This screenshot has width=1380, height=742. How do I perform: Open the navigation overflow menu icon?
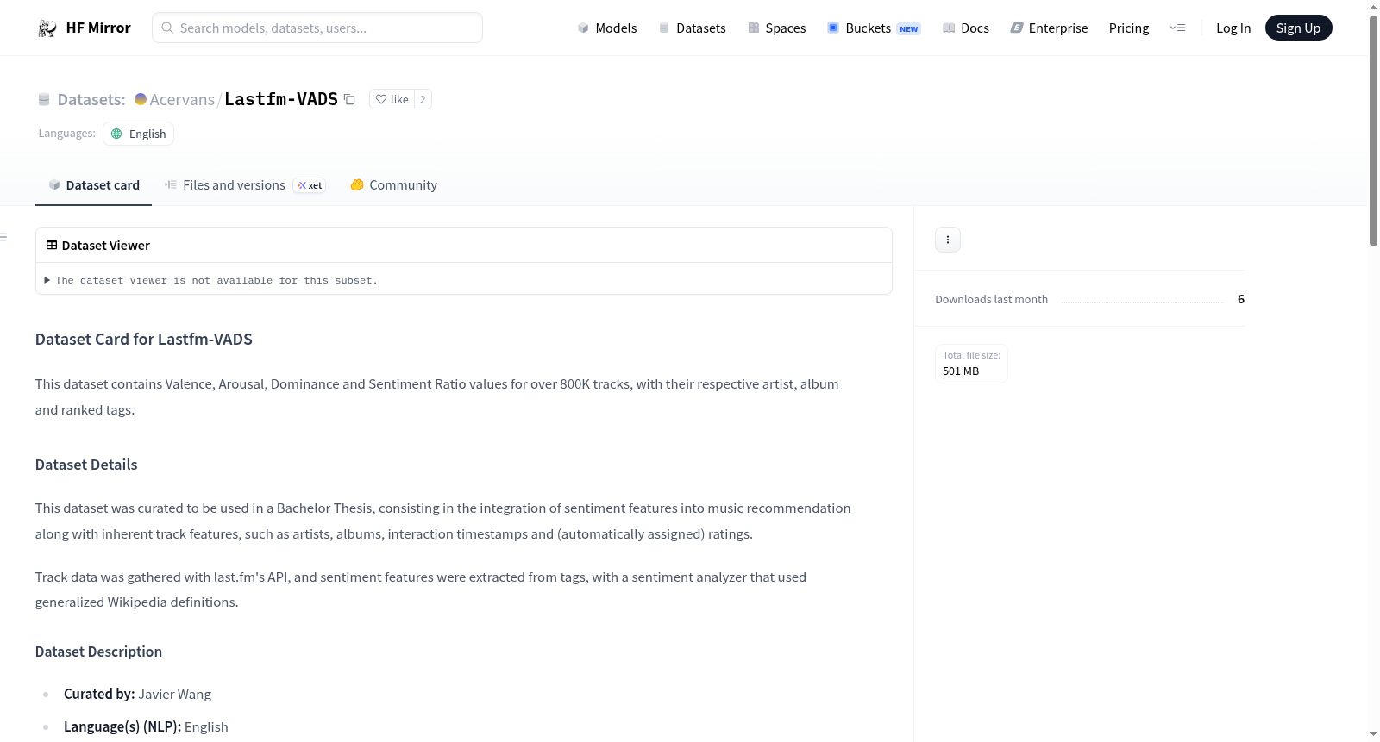[1177, 28]
